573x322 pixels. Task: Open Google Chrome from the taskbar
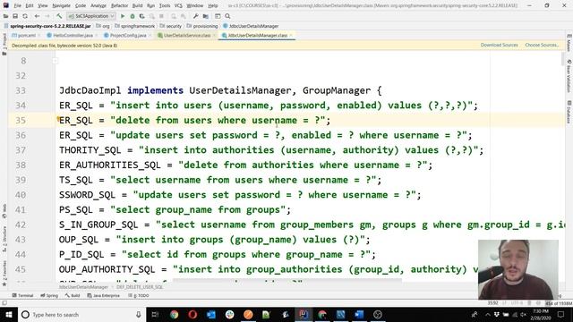point(175,314)
